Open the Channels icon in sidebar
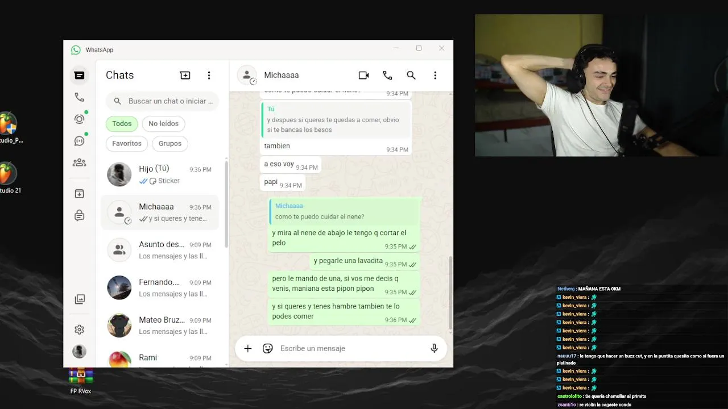Image resolution: width=728 pixels, height=409 pixels. (79, 141)
